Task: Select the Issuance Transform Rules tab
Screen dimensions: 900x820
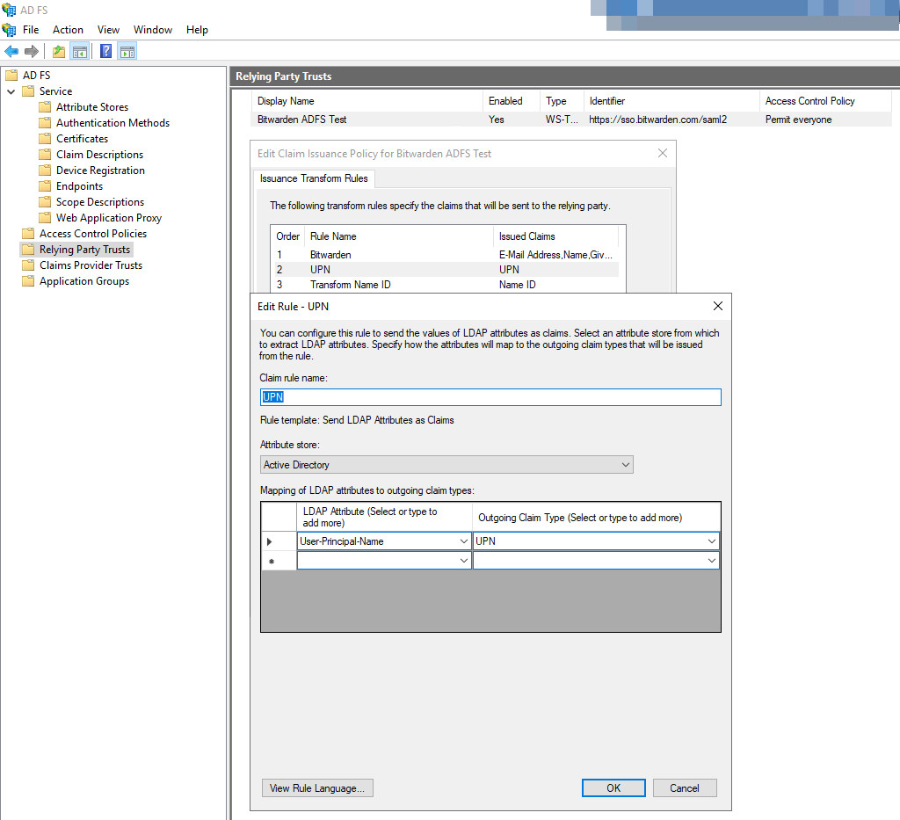Action: point(314,178)
